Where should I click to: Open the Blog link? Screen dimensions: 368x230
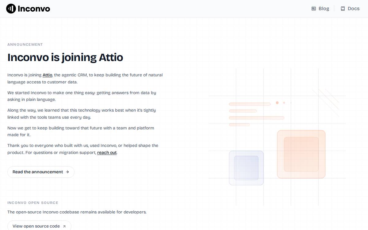click(x=320, y=9)
